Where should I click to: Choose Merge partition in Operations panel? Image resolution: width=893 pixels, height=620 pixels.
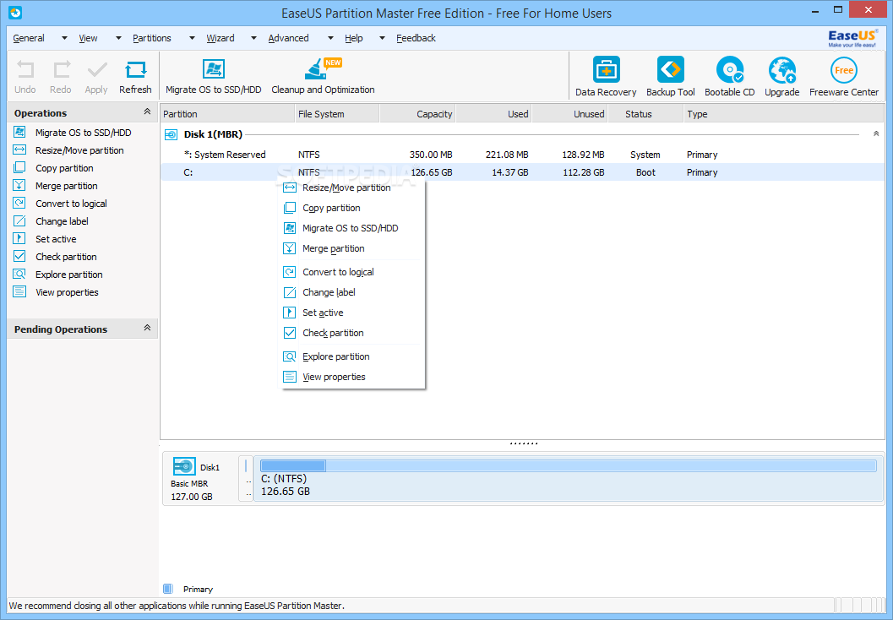[66, 186]
